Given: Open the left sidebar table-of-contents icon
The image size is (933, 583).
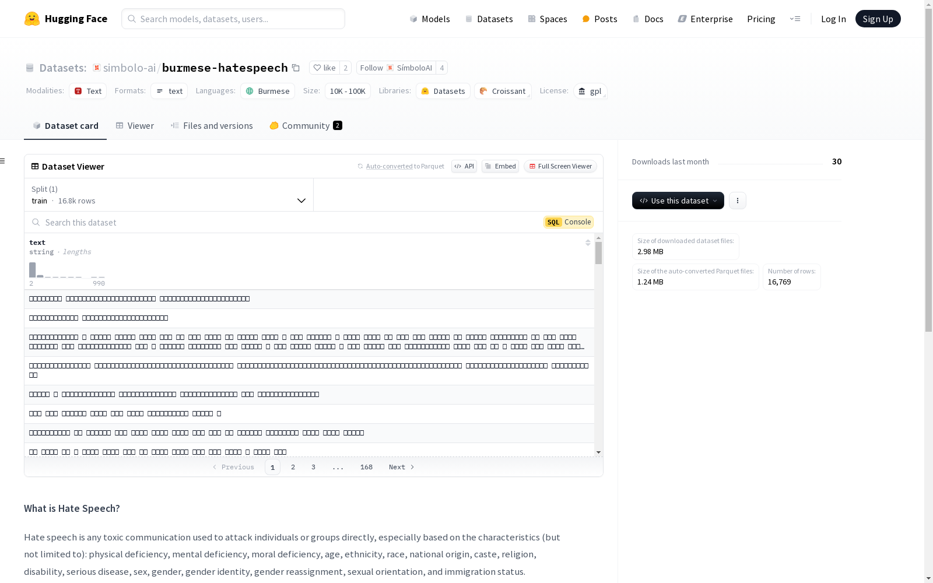Looking at the screenshot, I should (3, 161).
